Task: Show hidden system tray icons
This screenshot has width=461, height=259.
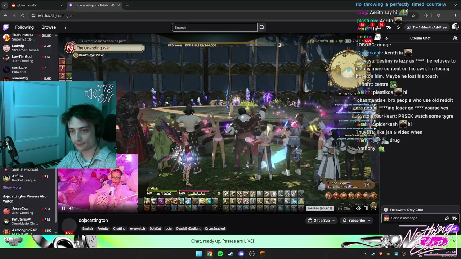Action: pyautogui.click(x=366, y=254)
